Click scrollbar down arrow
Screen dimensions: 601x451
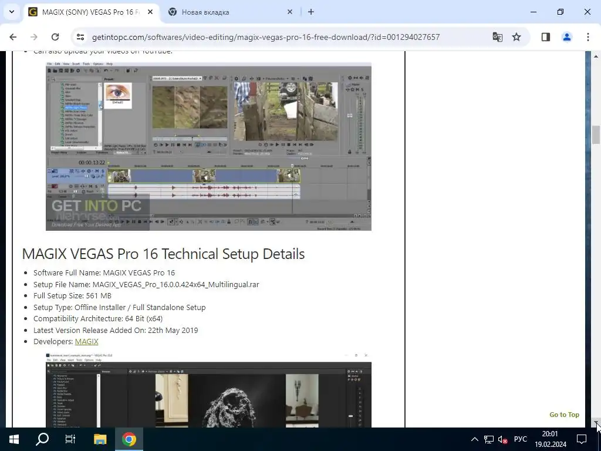point(596,423)
